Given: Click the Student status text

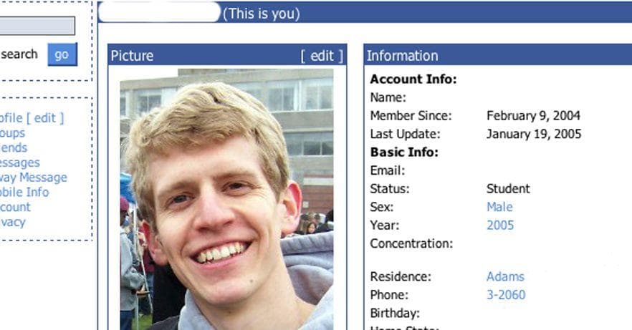Looking at the screenshot, I should pos(508,188).
